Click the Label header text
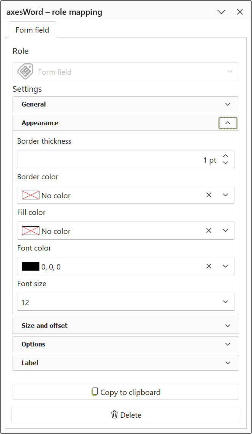252x434 pixels. click(x=30, y=363)
